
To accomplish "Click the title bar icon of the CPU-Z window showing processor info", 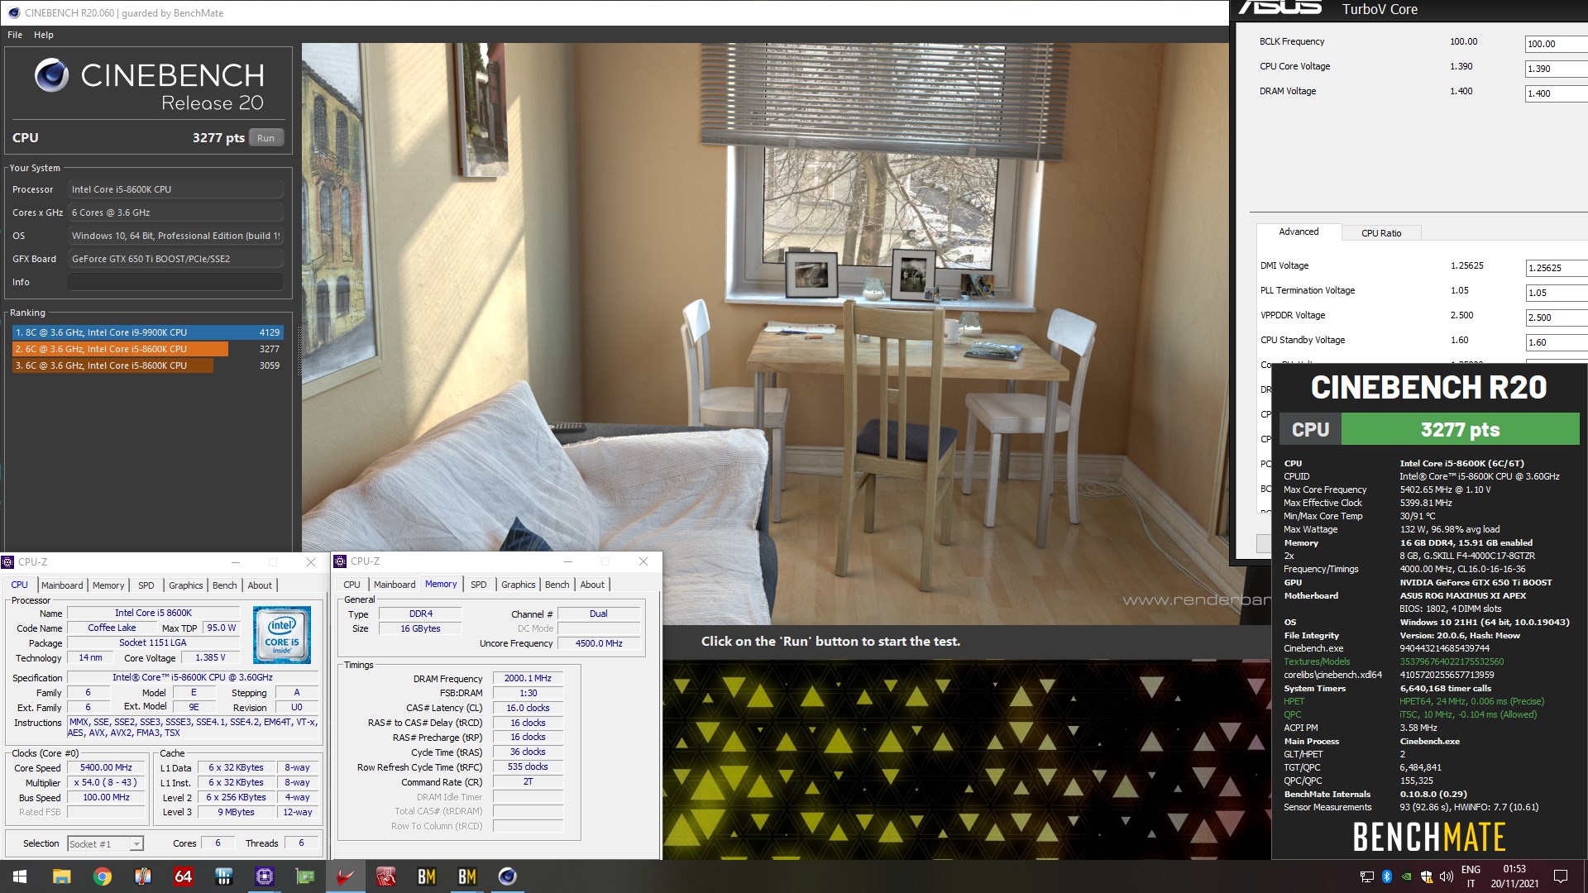I will pos(8,562).
